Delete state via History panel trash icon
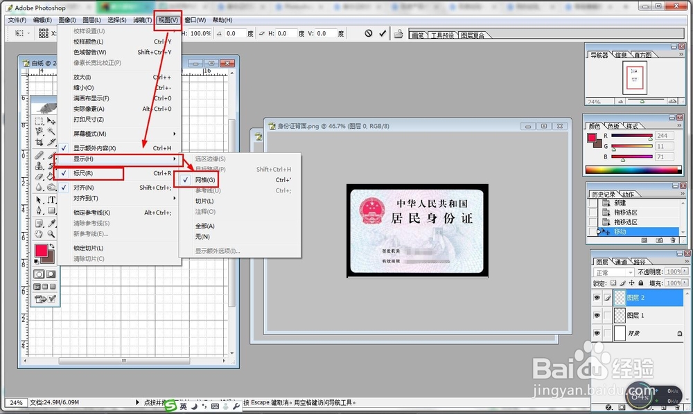Image resolution: width=693 pixels, height=414 pixels. 673,240
